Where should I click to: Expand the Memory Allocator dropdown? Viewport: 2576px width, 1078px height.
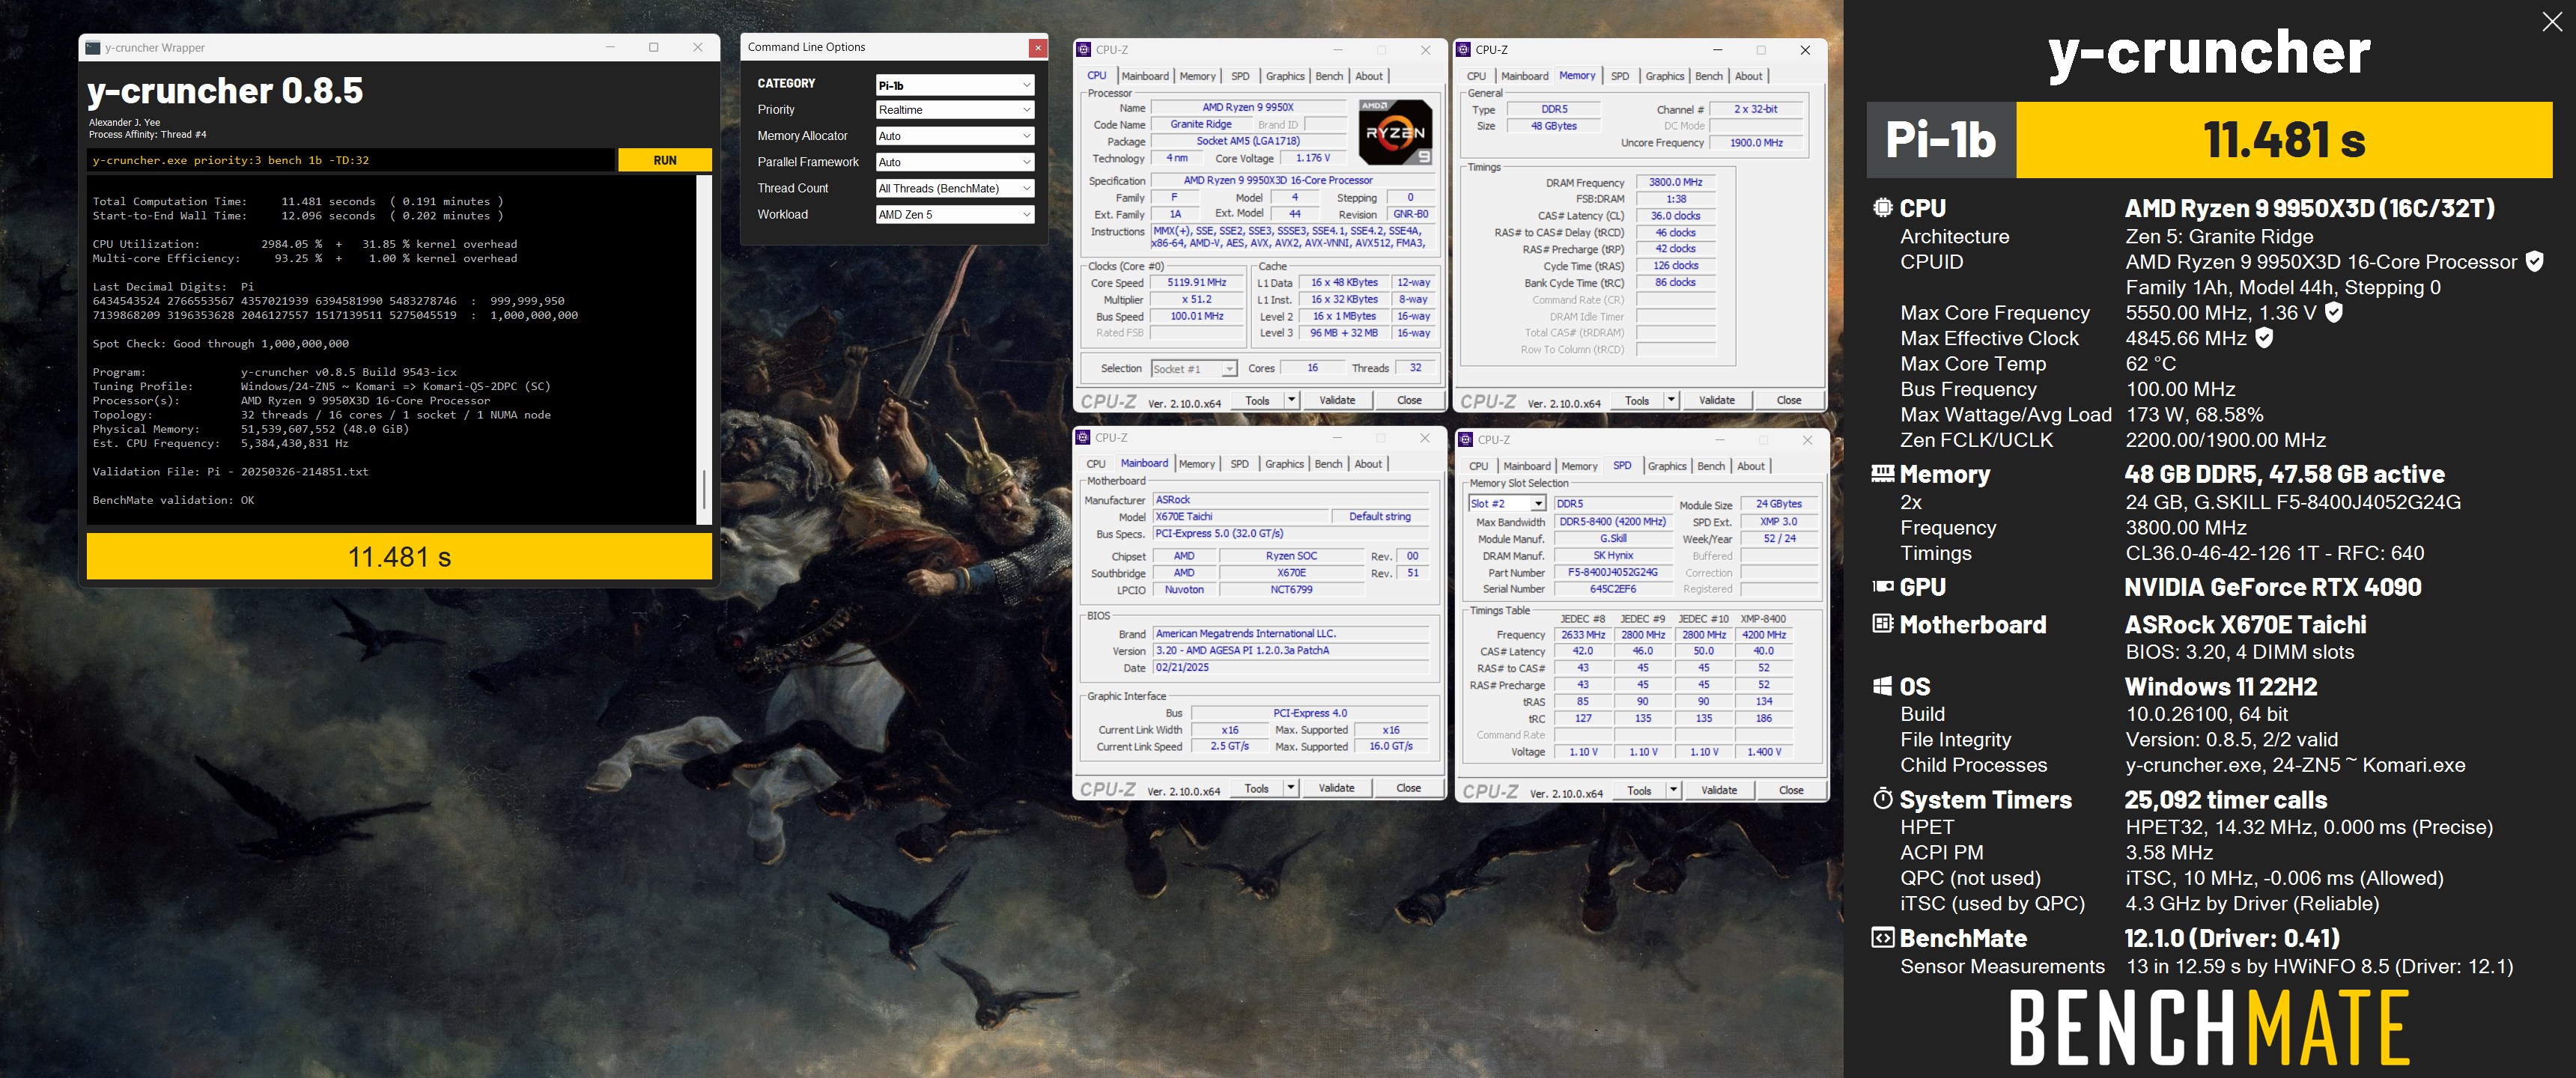point(955,136)
